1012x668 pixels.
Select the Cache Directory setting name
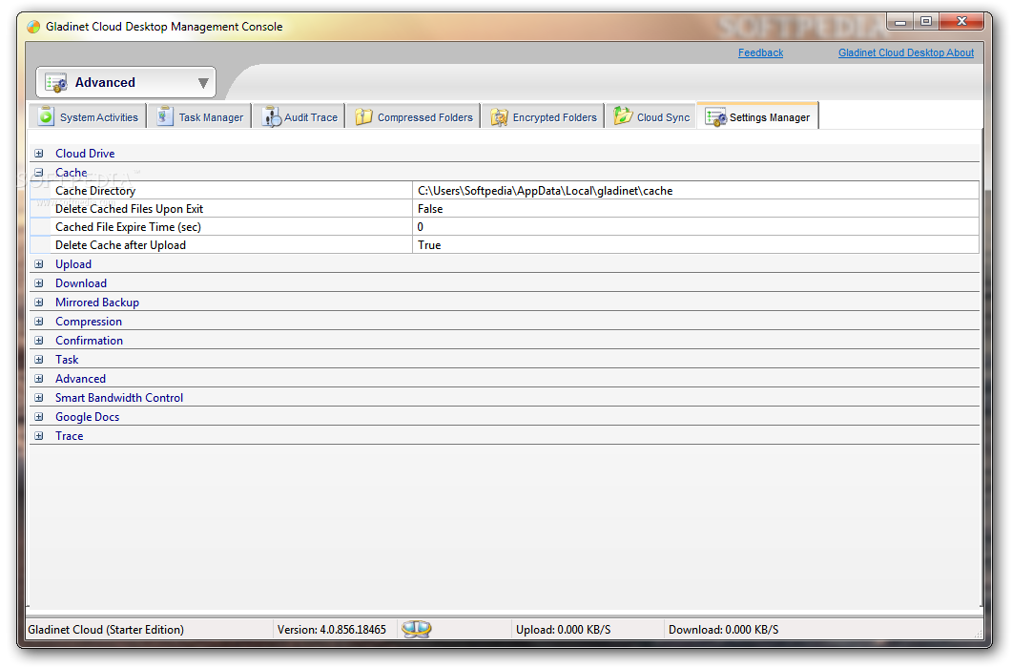point(95,191)
